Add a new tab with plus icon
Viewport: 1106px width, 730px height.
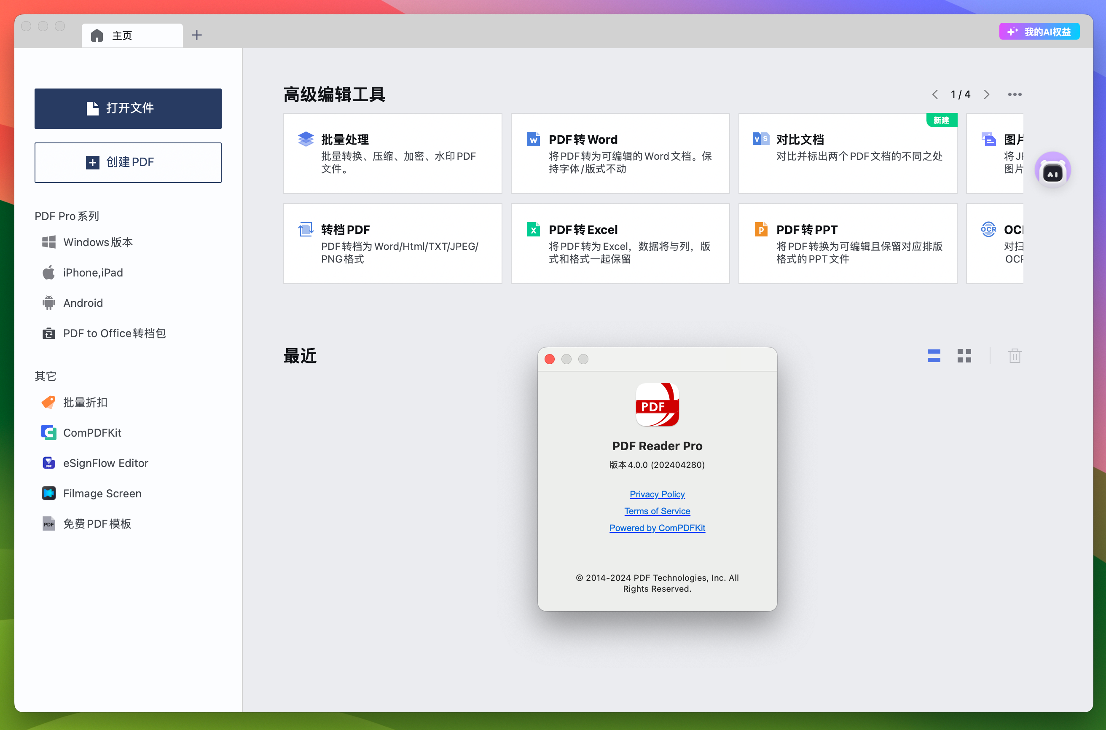(x=197, y=35)
